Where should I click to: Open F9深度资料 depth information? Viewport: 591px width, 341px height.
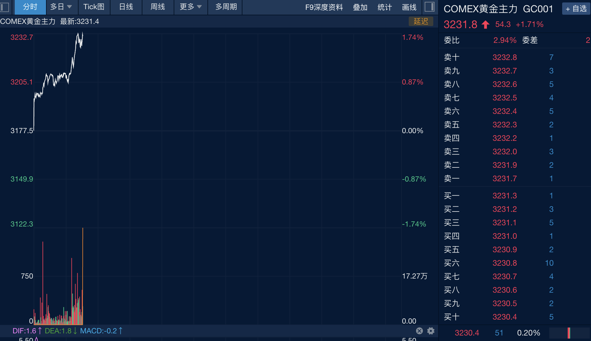pos(324,7)
